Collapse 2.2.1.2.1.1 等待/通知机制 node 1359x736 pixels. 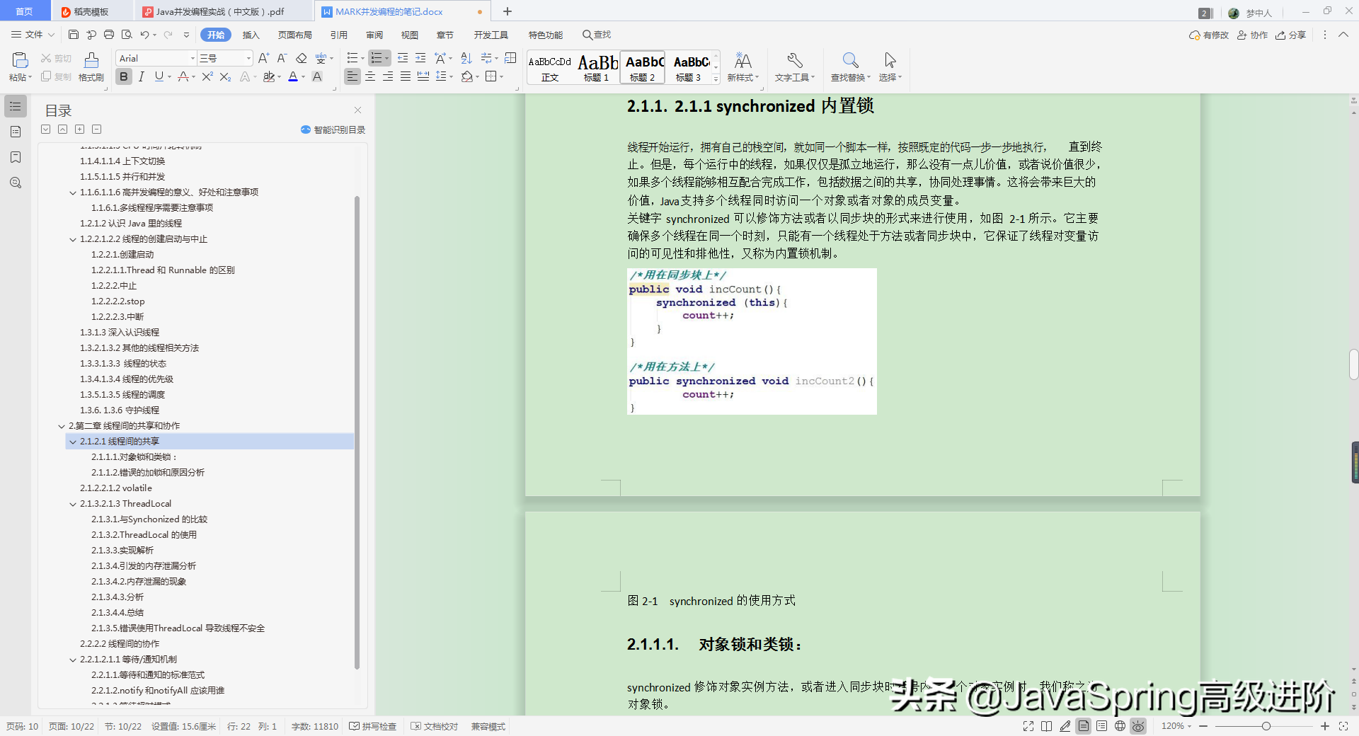[x=73, y=660]
